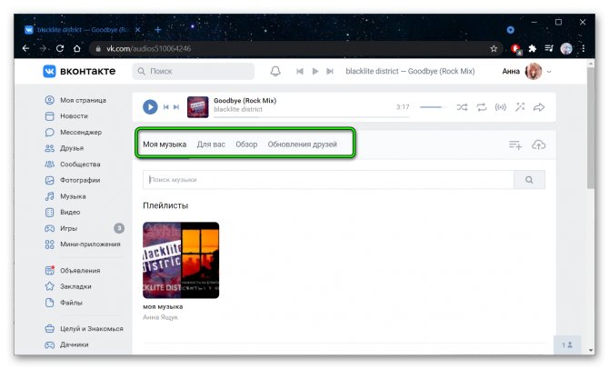Open the online friends chat button

(567, 345)
